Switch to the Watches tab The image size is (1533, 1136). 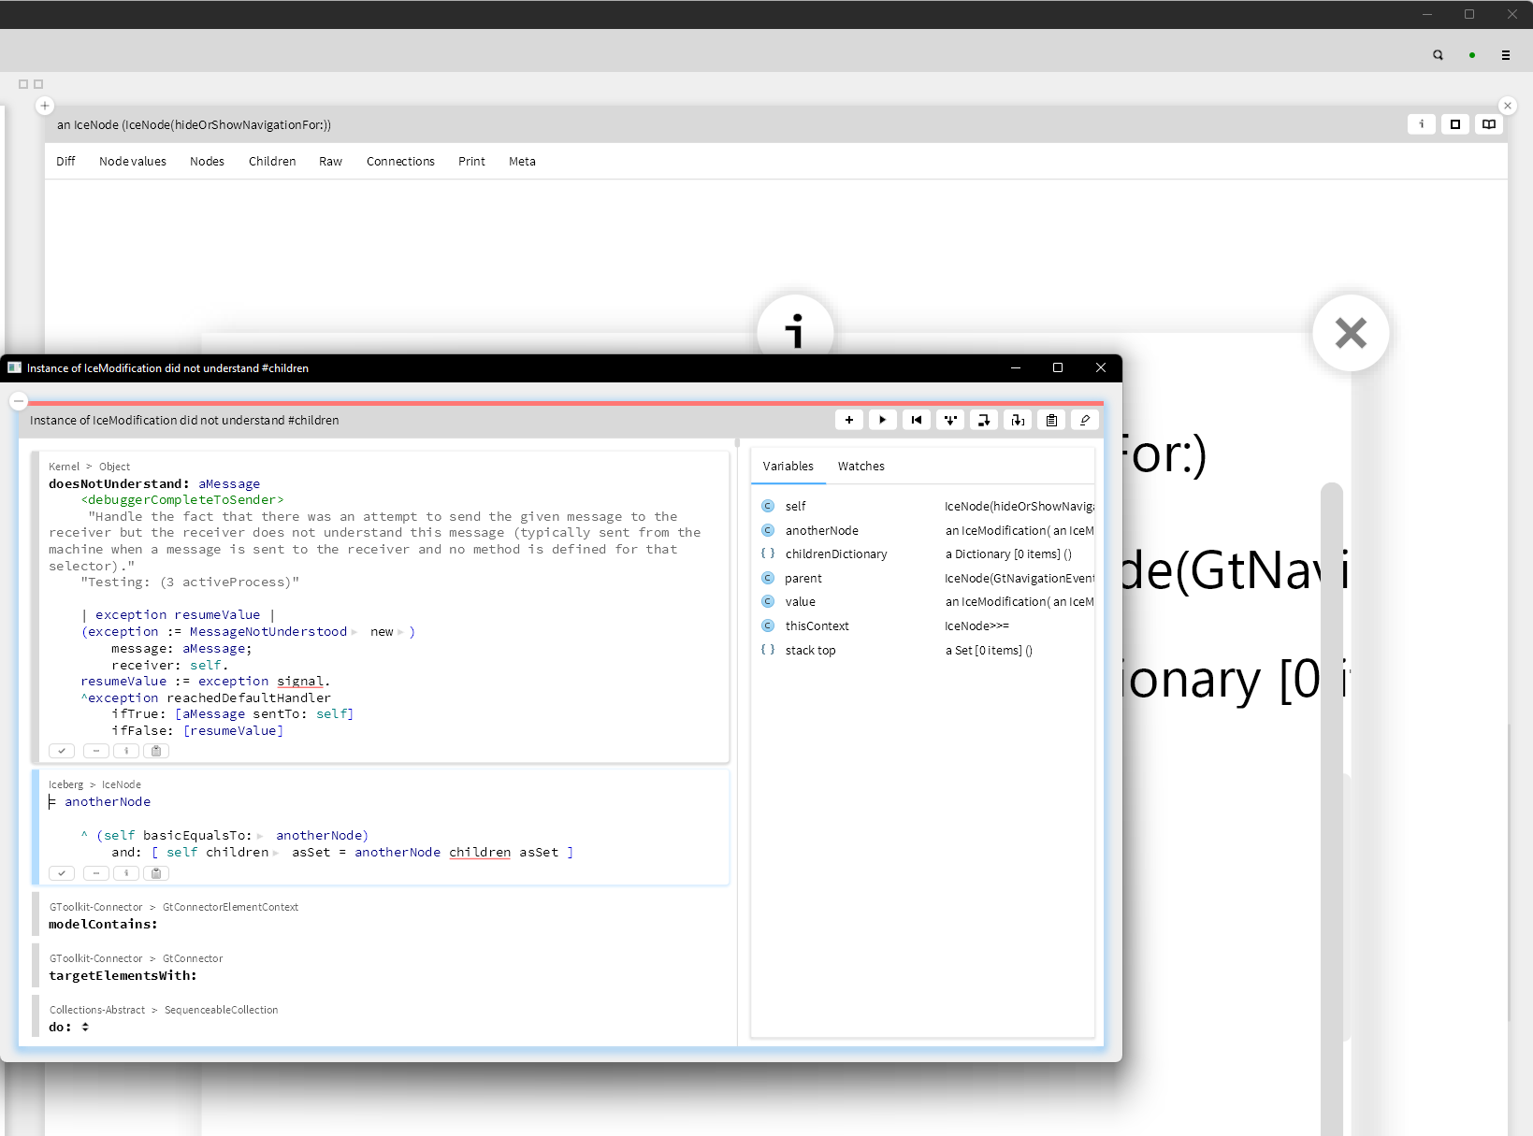click(x=861, y=466)
